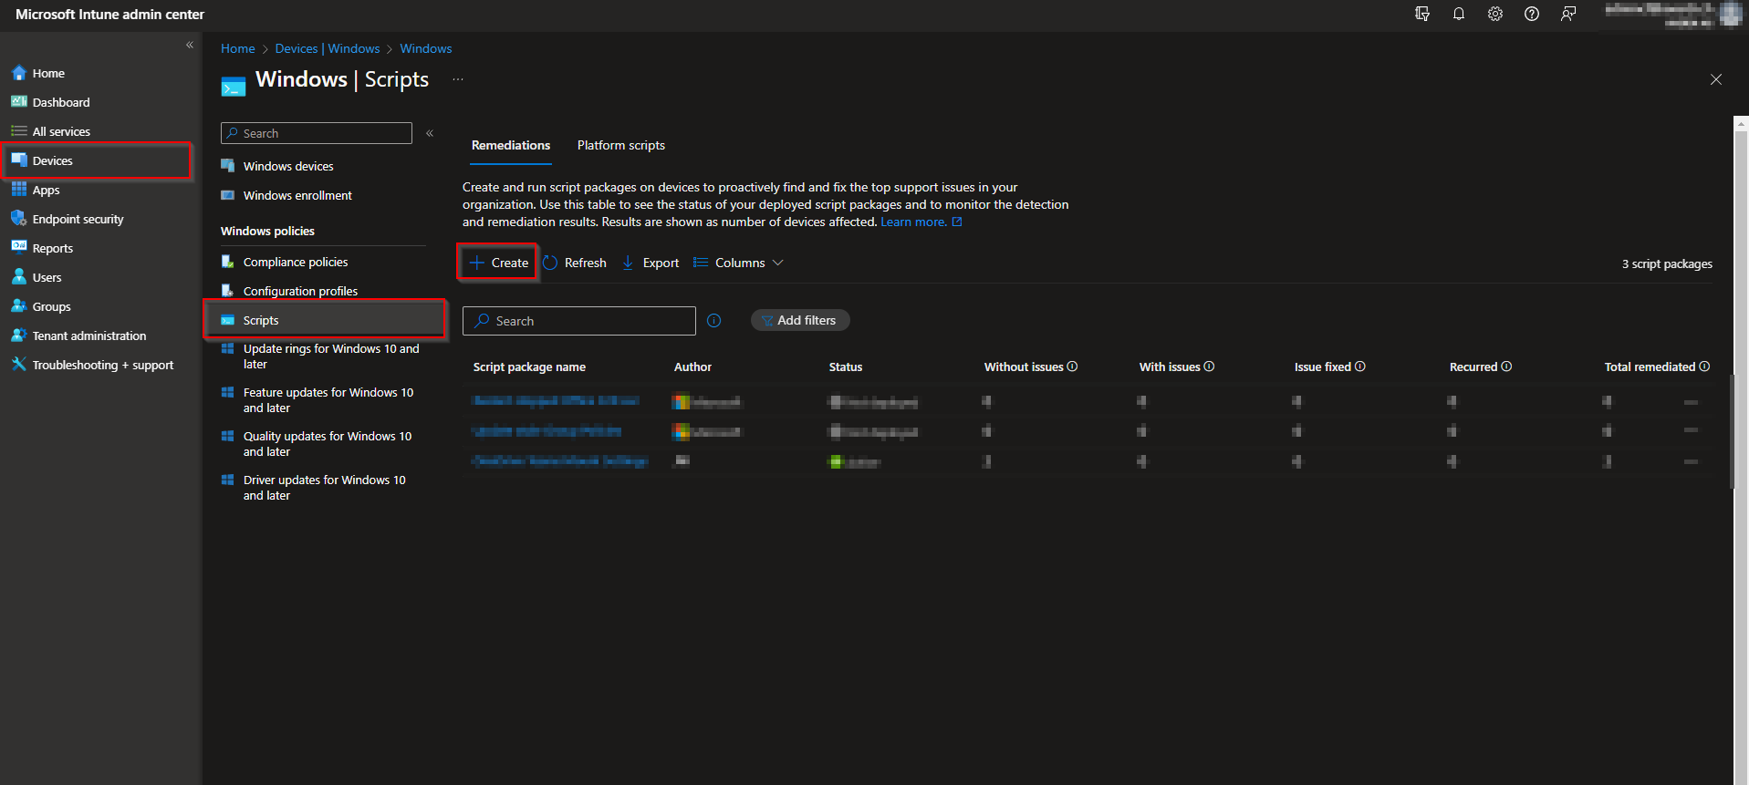Open Driver updates for Windows 10 and later
Screen dimensions: 1749x785
click(x=325, y=488)
